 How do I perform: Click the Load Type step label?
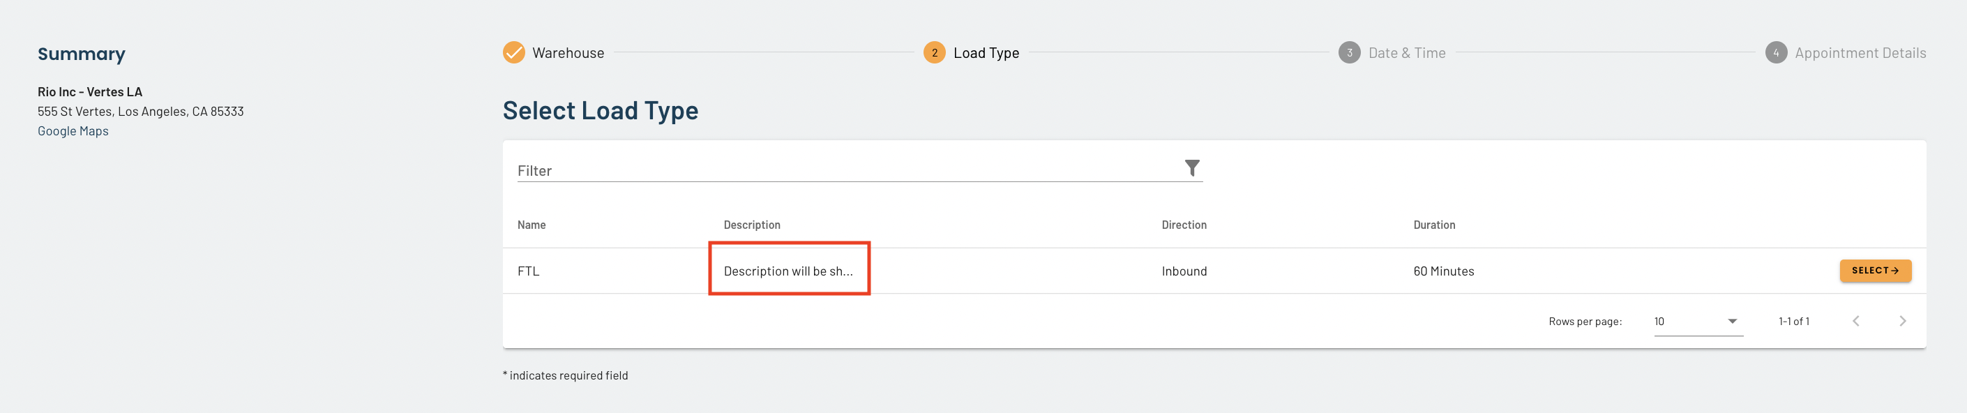pos(986,53)
